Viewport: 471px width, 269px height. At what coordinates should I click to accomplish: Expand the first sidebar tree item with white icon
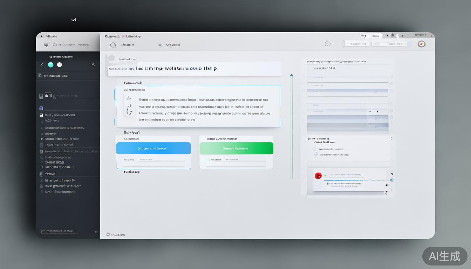click(41, 115)
